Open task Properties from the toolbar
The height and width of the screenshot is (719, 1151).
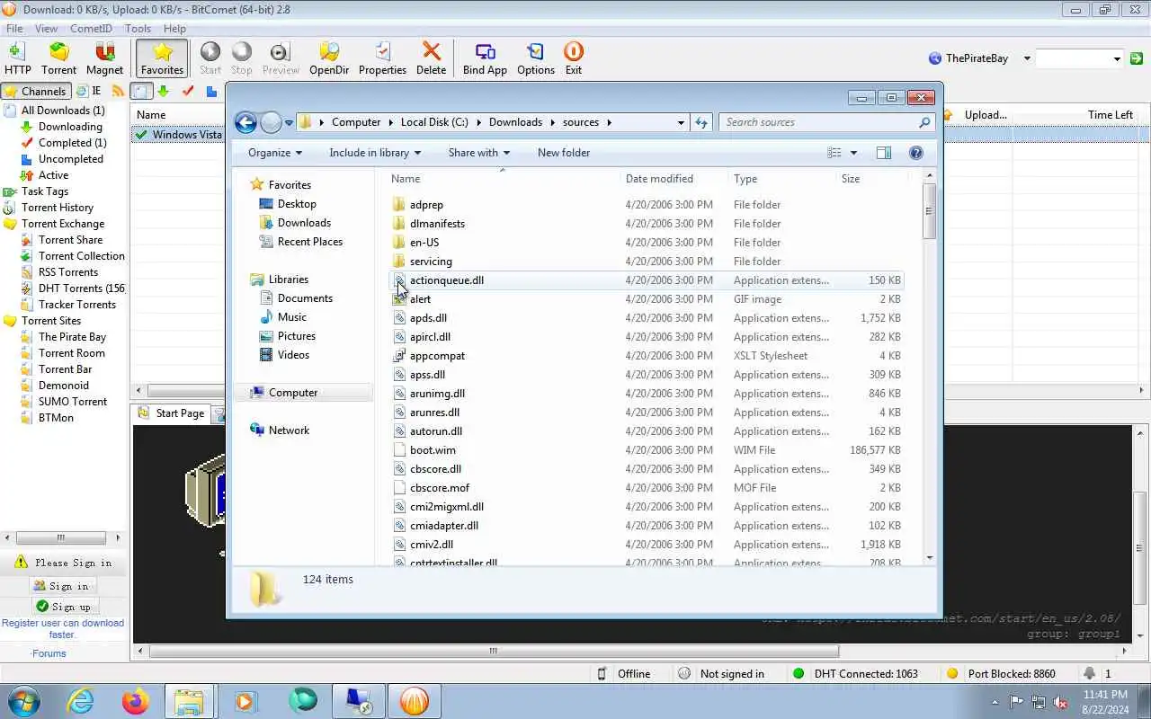tap(382, 58)
